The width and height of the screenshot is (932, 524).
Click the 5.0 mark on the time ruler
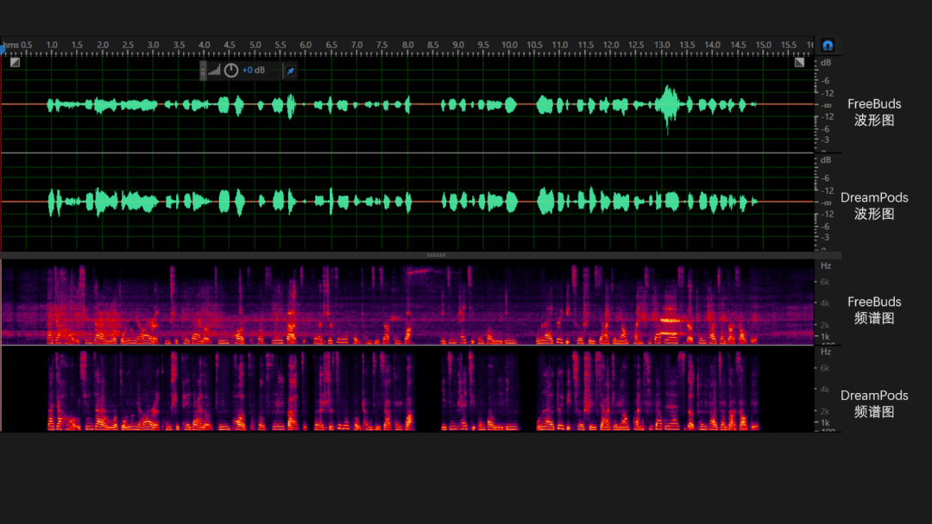click(x=255, y=45)
